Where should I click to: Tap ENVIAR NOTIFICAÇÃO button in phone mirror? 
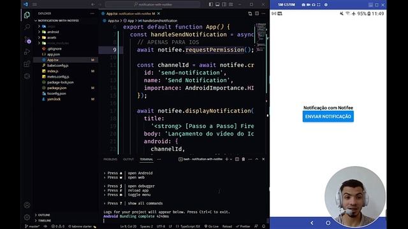point(328,116)
